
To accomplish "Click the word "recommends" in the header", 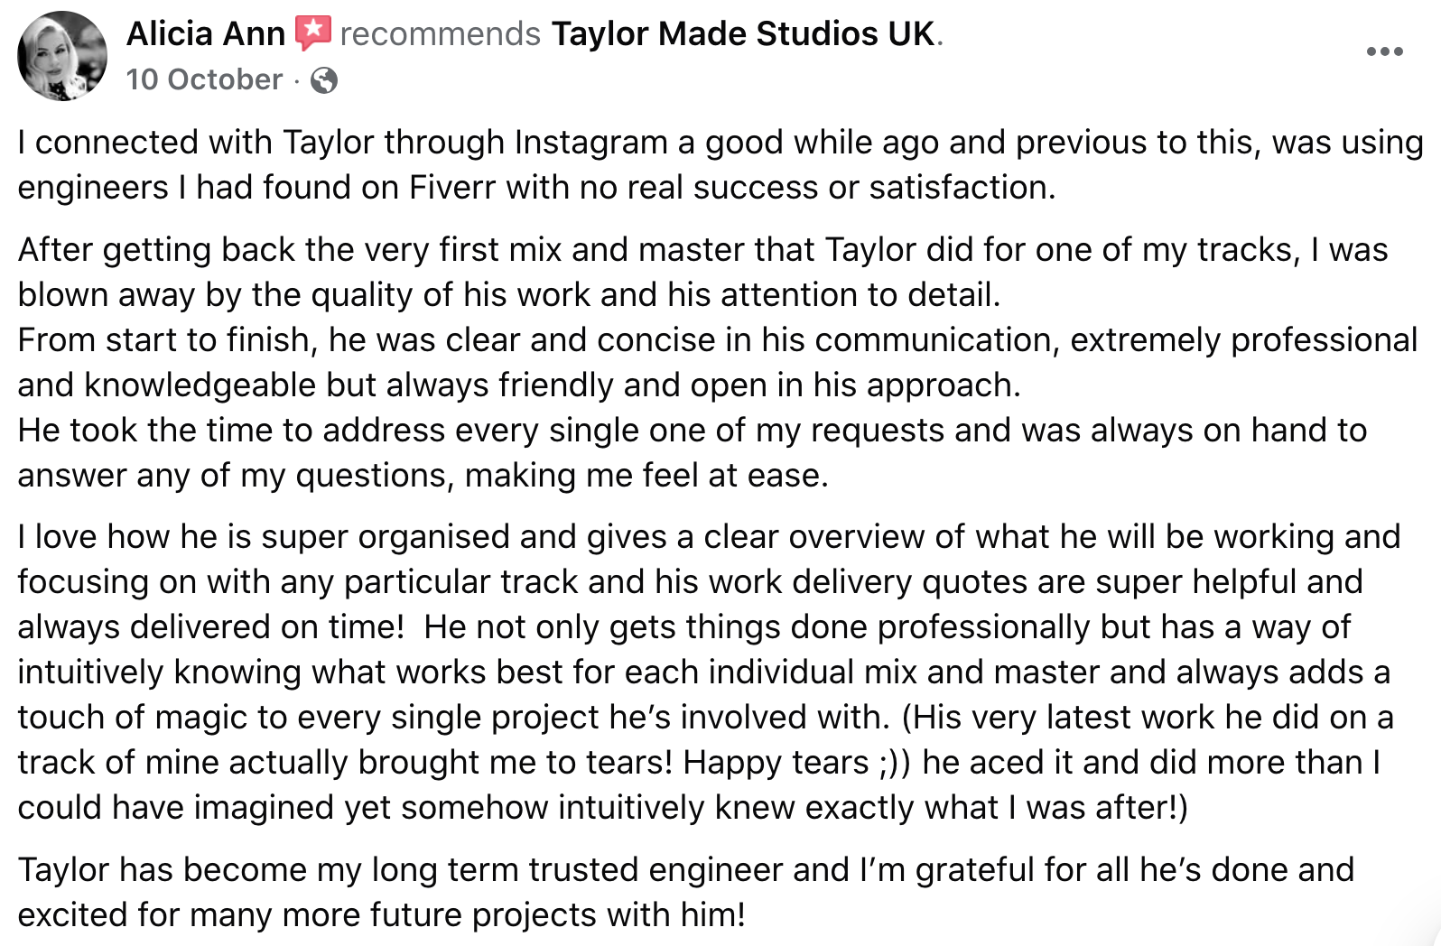I will tap(440, 33).
